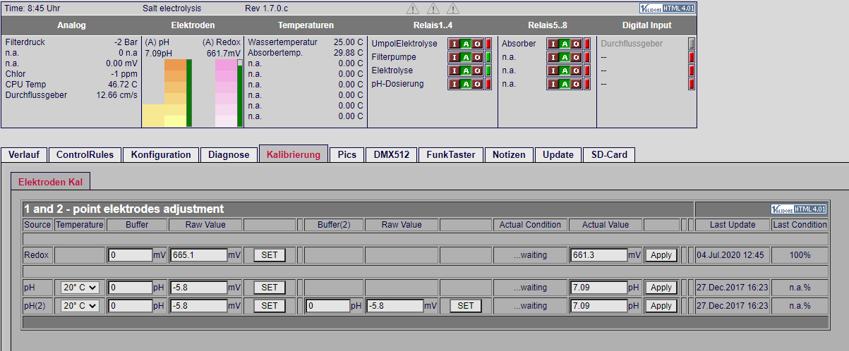Switch to the ControlRules tab
This screenshot has height=351, width=849.
pos(85,154)
